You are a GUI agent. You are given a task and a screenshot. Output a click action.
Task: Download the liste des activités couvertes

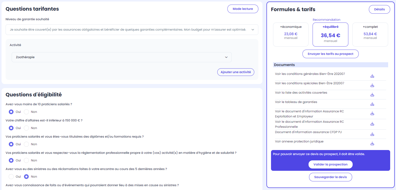(372, 95)
